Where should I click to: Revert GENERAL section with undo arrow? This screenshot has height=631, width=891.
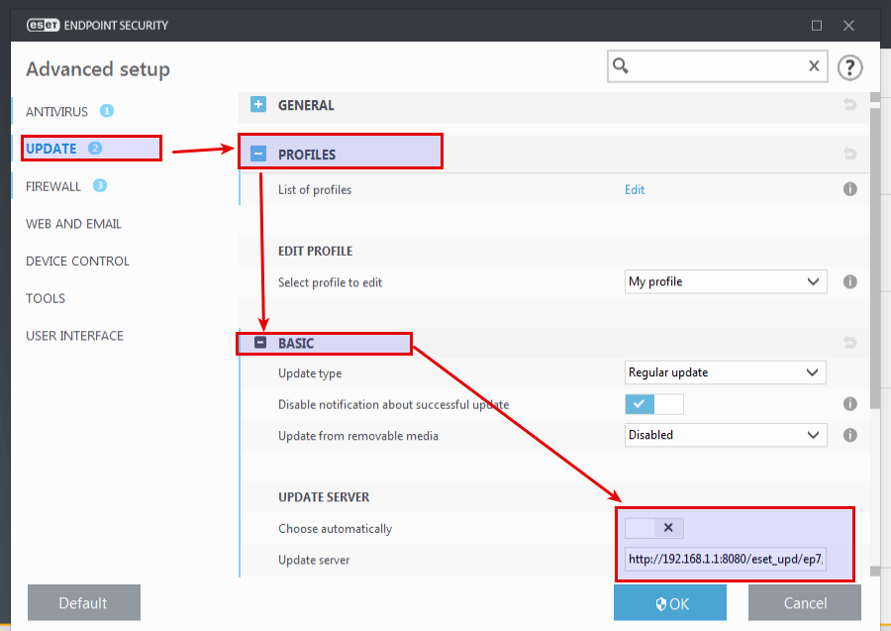point(849,105)
